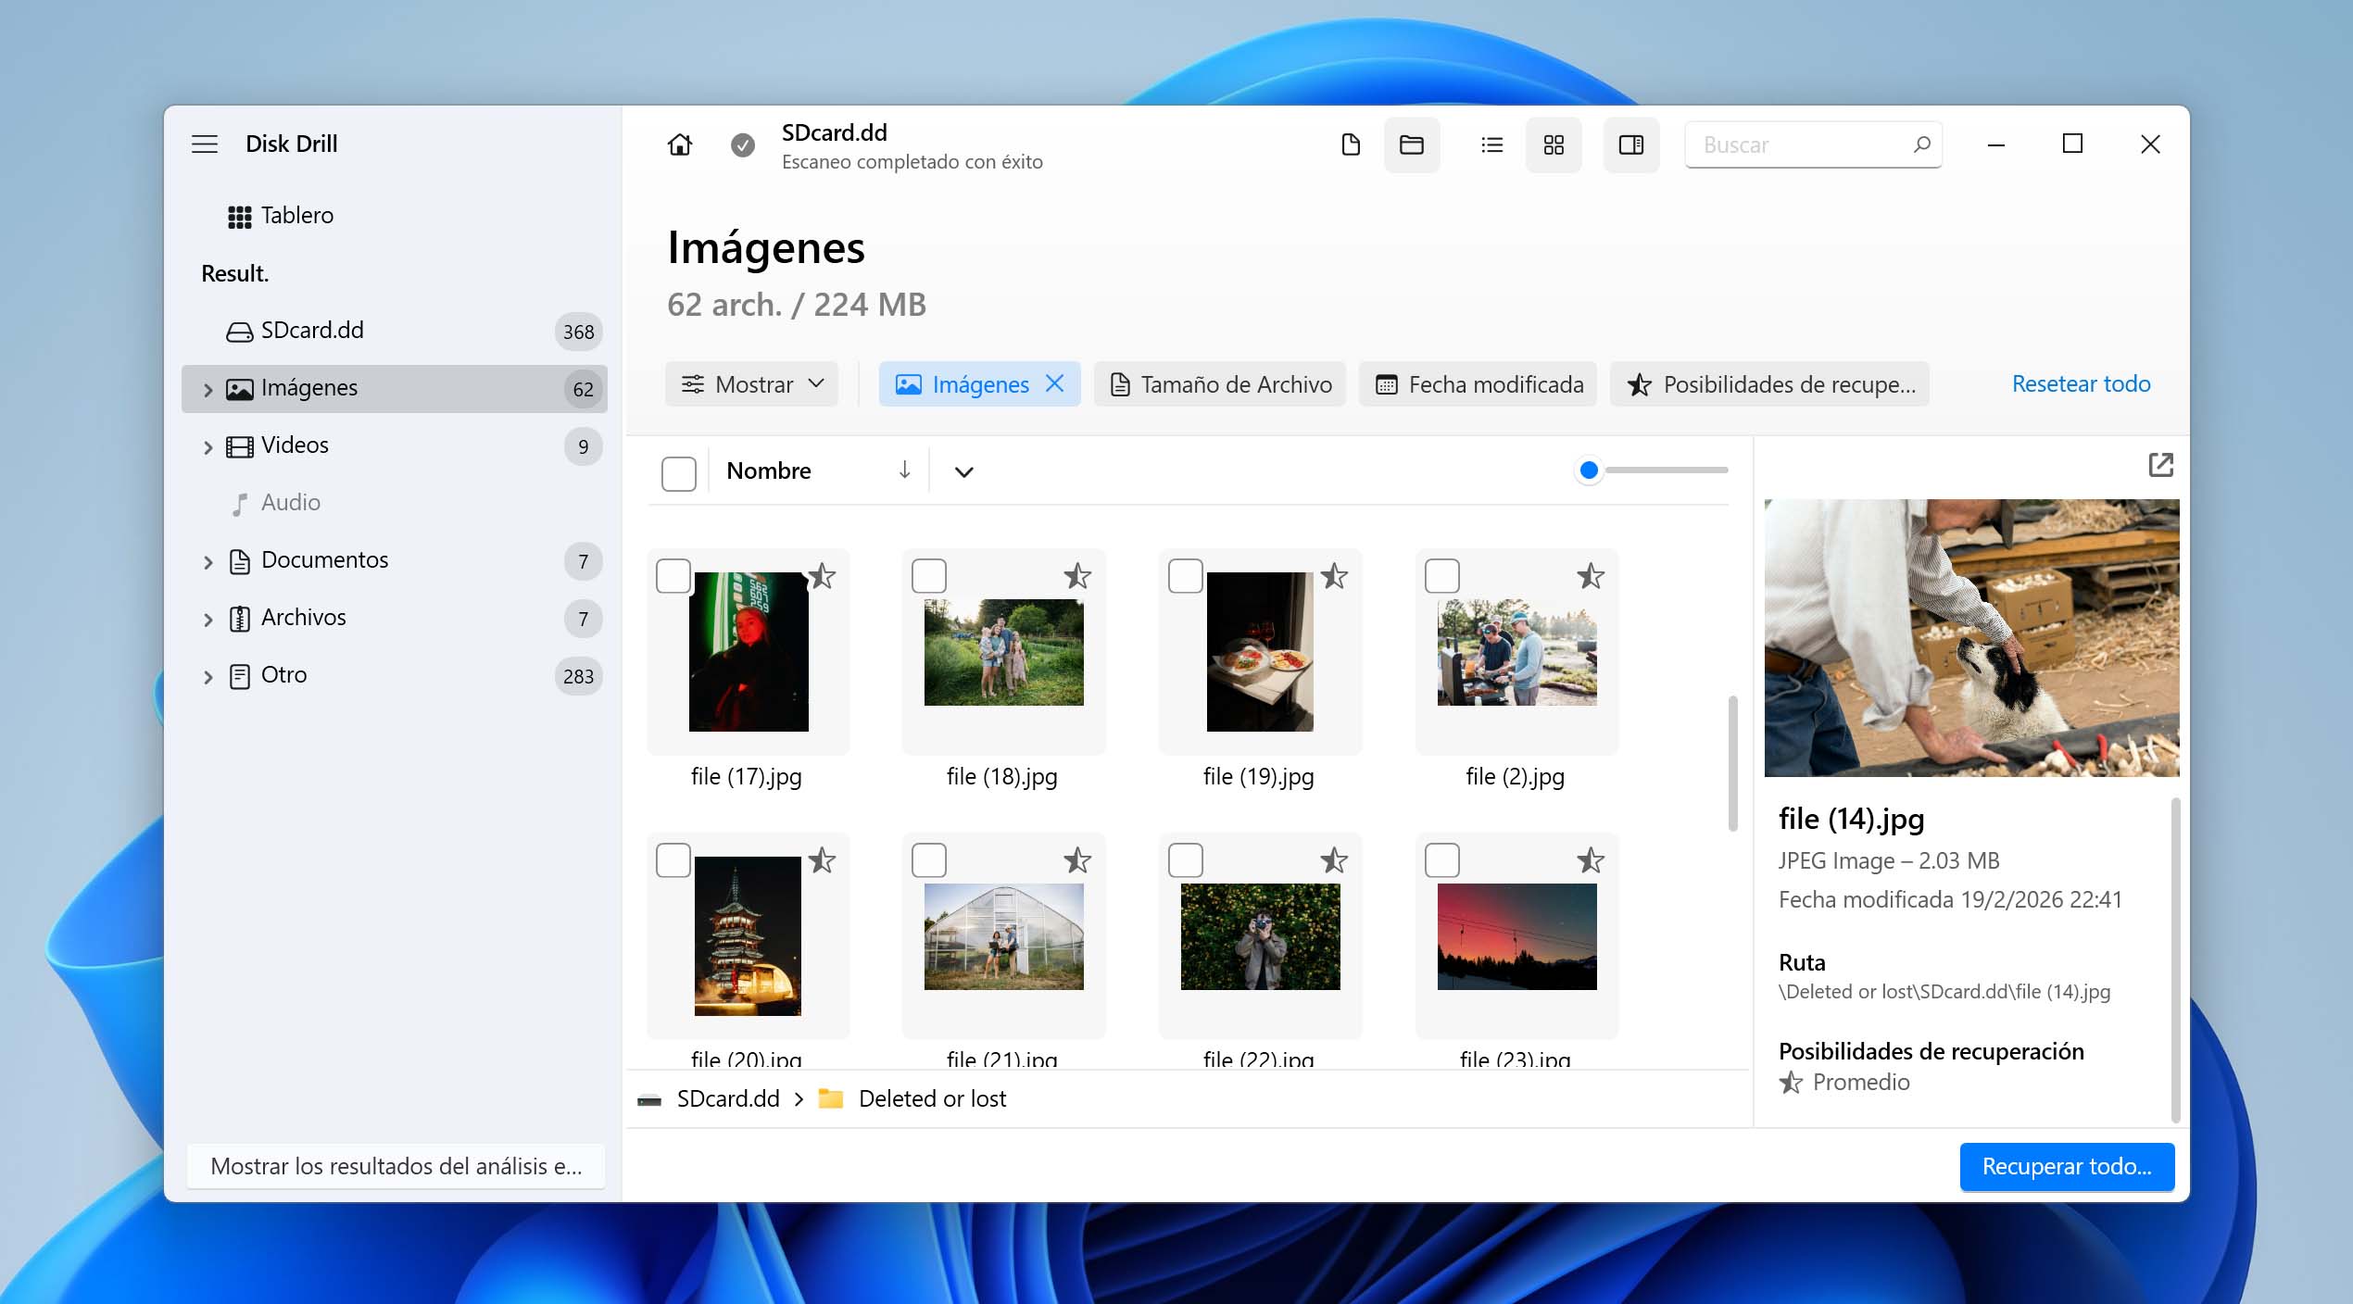Click Mostrar los resultados del análisis button
This screenshot has height=1304, width=2353.
pyautogui.click(x=396, y=1166)
